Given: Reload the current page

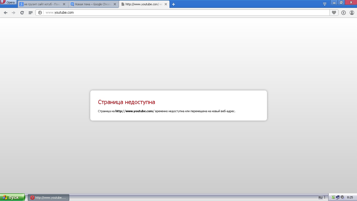Looking at the screenshot, I should (x=22, y=13).
